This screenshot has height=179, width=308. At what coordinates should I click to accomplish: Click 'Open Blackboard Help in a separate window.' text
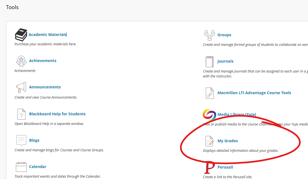coord(49,124)
